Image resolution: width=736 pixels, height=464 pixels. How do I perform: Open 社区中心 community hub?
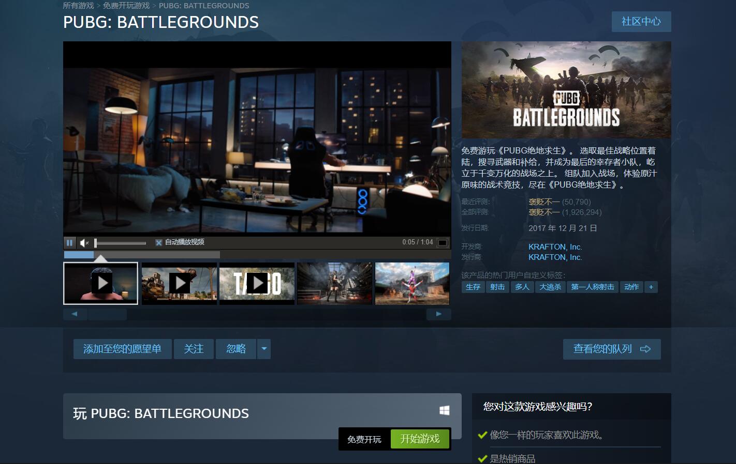641,21
